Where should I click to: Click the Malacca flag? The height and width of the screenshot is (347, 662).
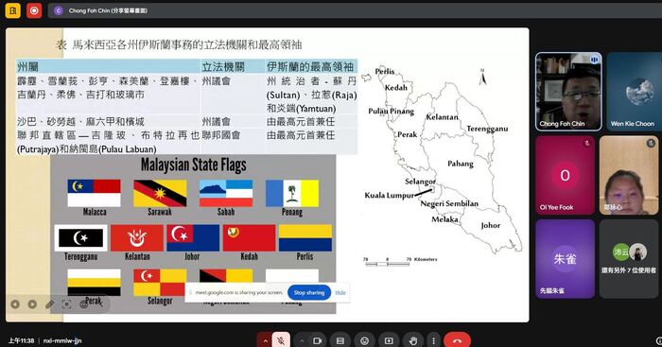click(94, 193)
